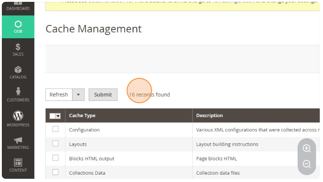Click the Cache Management page heading
The width and height of the screenshot is (323, 182).
pyautogui.click(x=93, y=29)
